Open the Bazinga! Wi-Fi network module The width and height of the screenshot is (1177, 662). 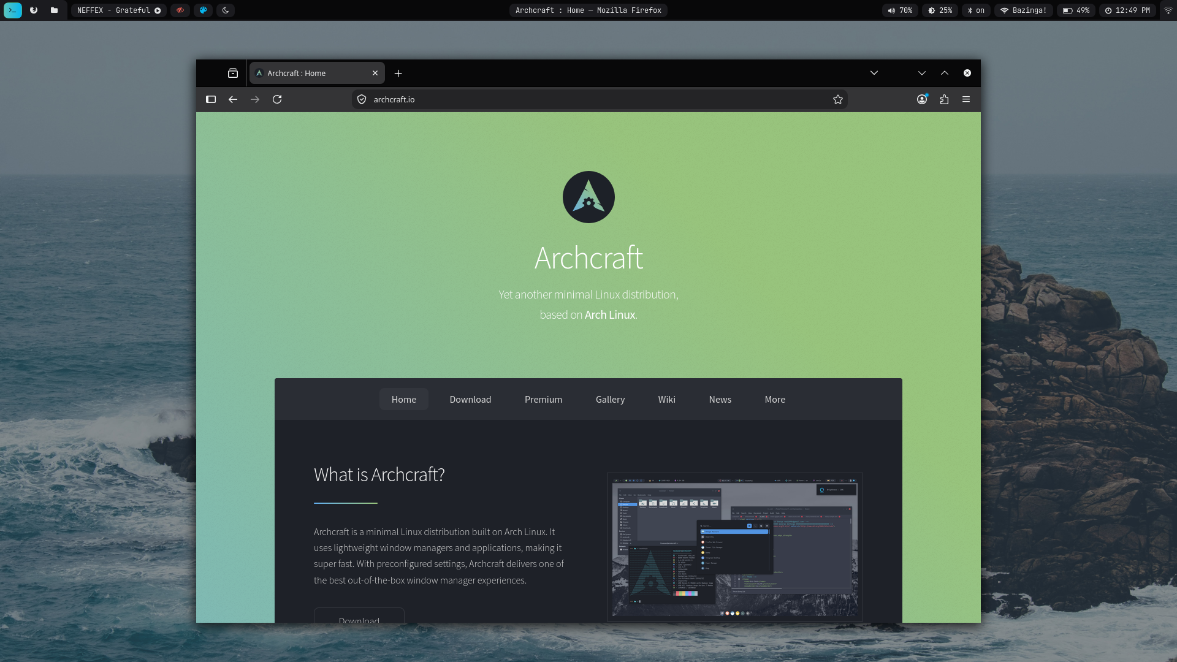point(1024,10)
